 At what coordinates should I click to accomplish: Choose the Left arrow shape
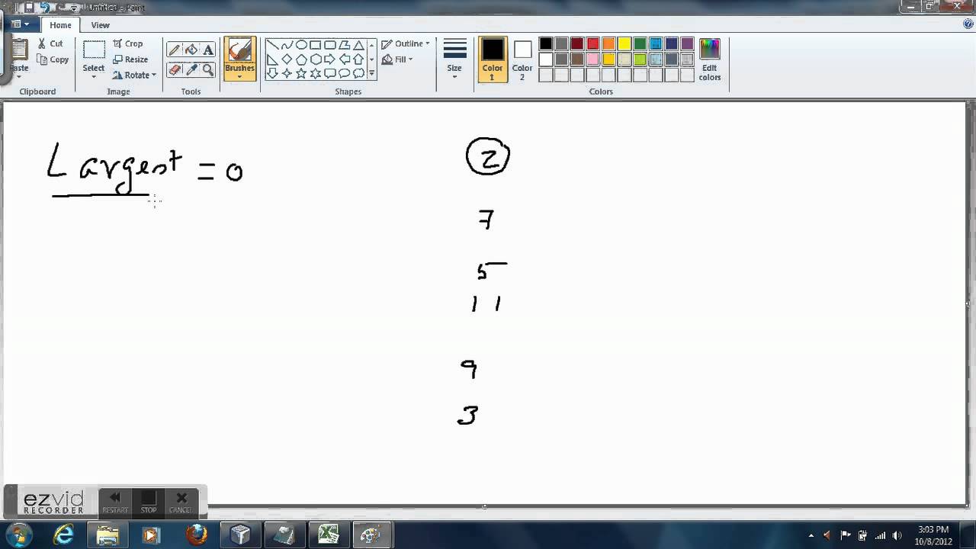click(345, 59)
